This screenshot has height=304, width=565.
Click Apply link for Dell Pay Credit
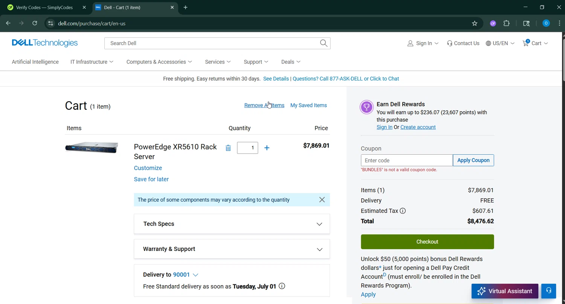[x=368, y=295]
